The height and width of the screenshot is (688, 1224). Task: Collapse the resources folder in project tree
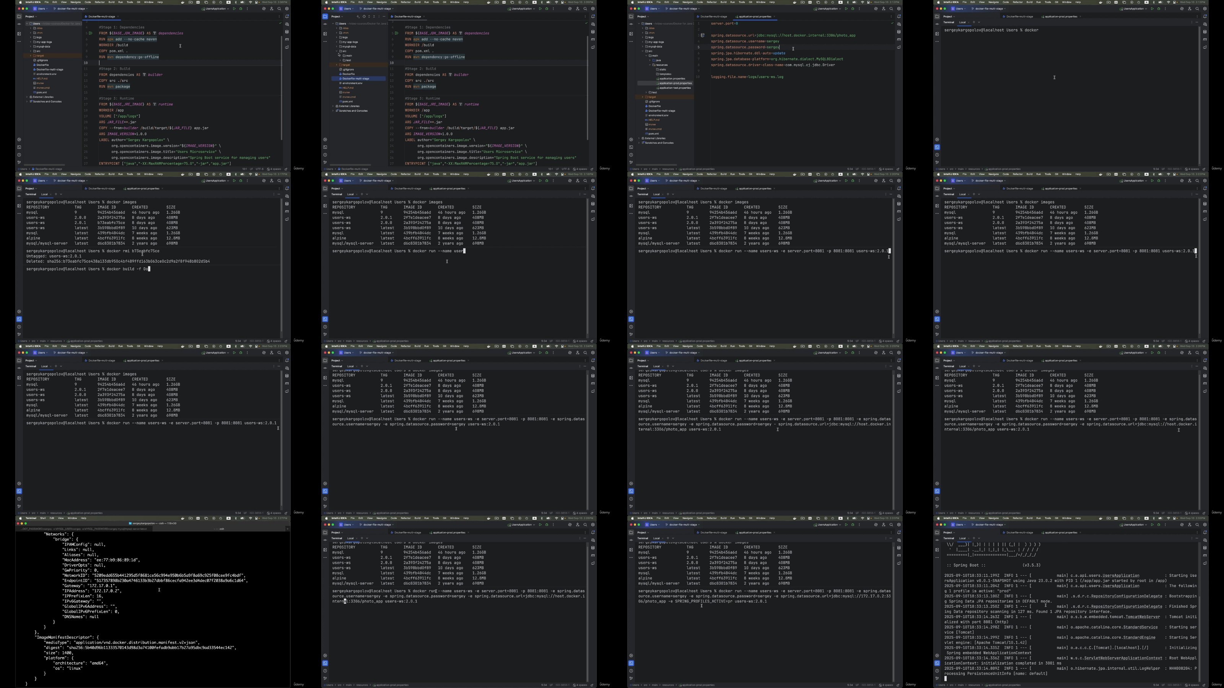click(649, 65)
